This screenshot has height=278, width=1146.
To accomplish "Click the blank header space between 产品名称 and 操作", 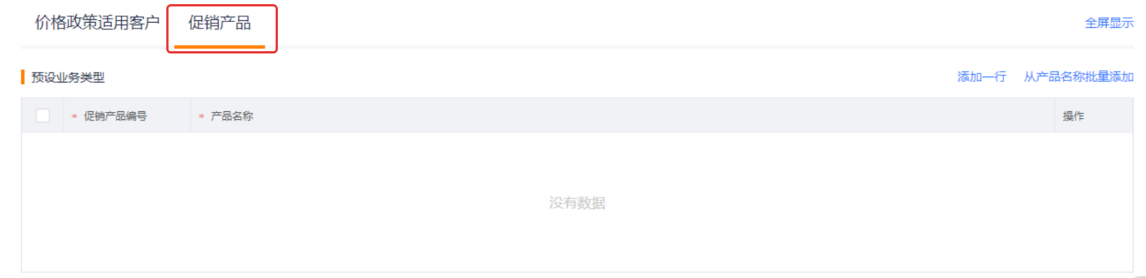I will pyautogui.click(x=654, y=116).
